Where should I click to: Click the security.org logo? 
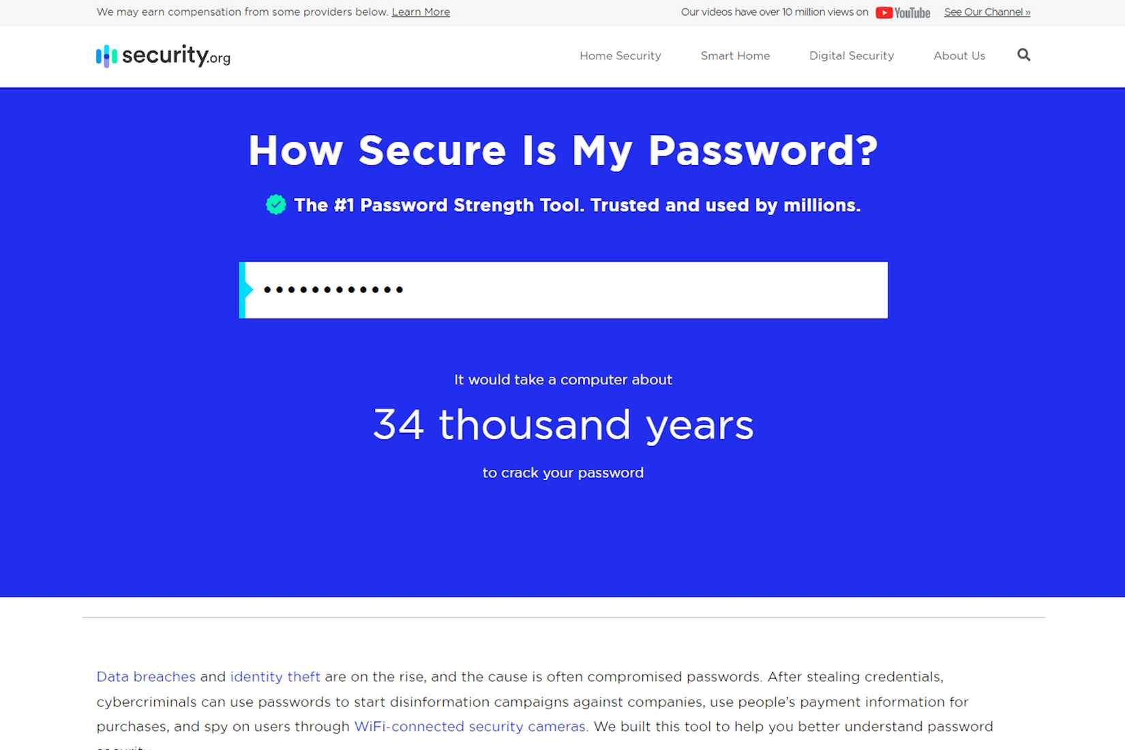pyautogui.click(x=162, y=56)
